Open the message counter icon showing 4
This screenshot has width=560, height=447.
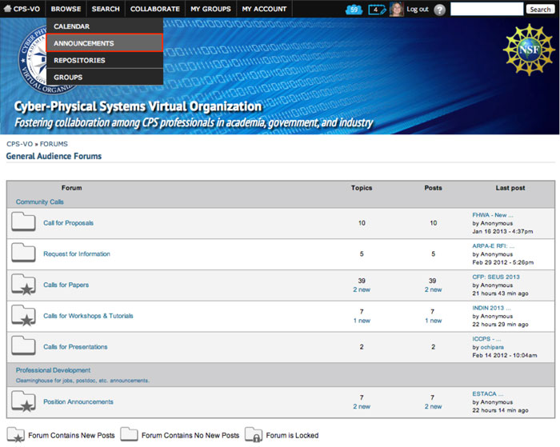click(376, 10)
